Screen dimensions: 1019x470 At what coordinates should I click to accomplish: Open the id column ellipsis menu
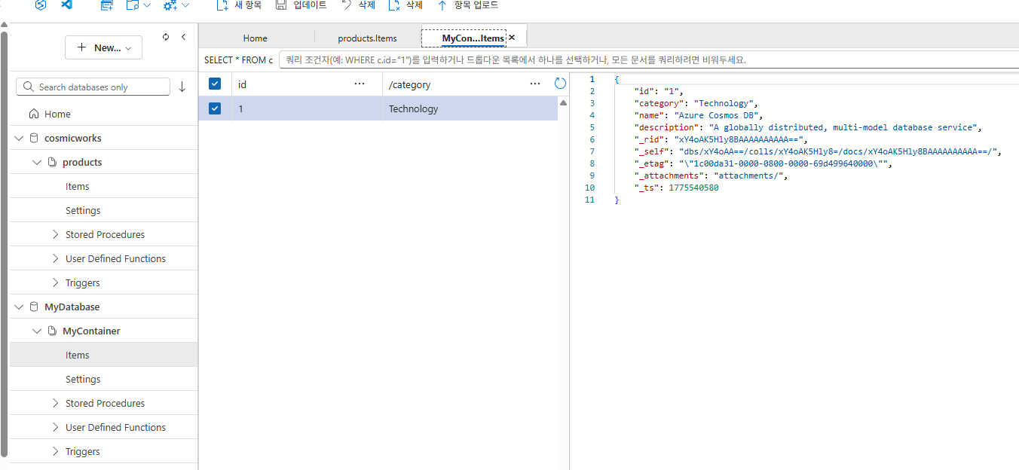pos(360,84)
